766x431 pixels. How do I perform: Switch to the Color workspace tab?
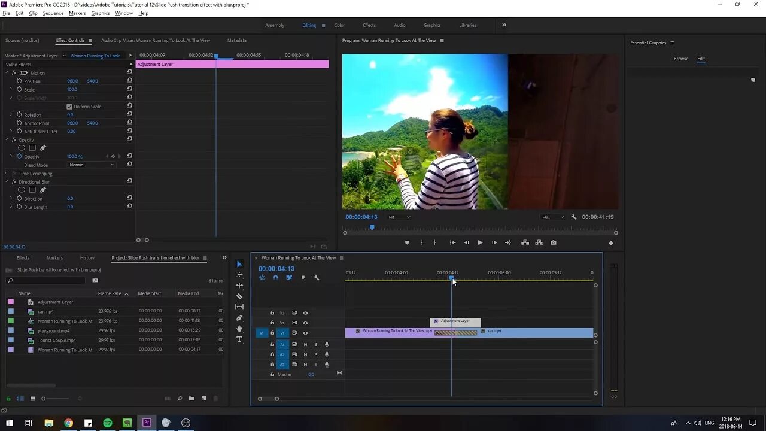pyautogui.click(x=339, y=25)
